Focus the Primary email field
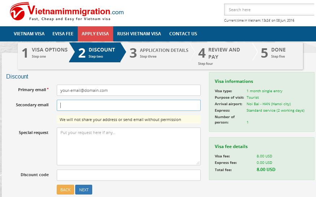The height and width of the screenshot is (197, 316). click(128, 90)
